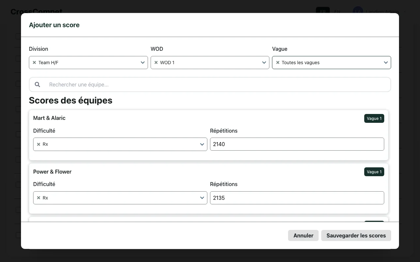The width and height of the screenshot is (420, 262).
Task: Edit Répétitions field showing 2135
Action: [297, 198]
